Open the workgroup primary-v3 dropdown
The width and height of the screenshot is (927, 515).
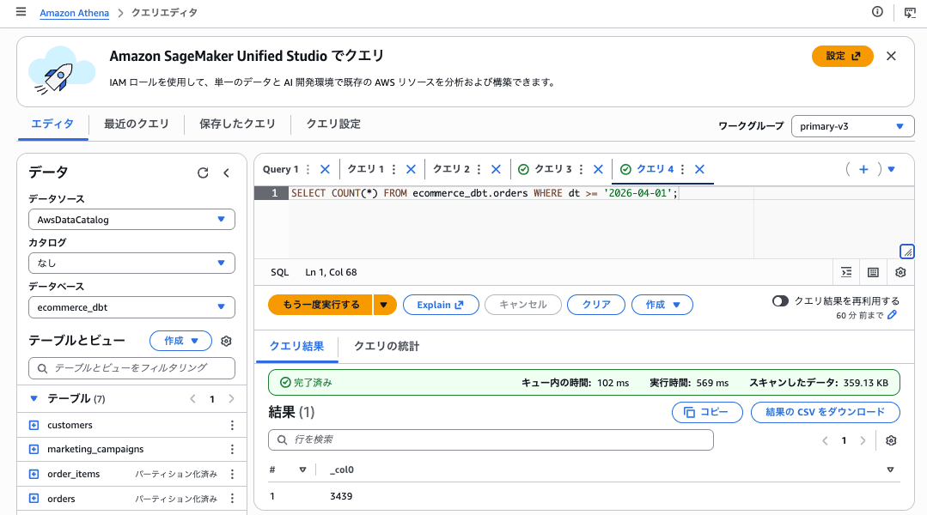(x=852, y=126)
